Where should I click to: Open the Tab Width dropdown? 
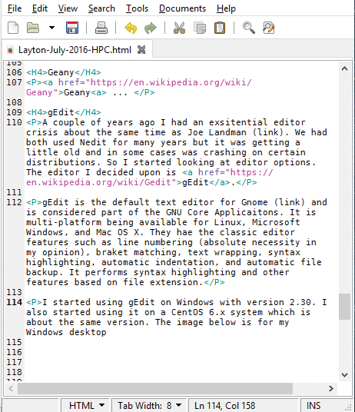[x=149, y=405]
